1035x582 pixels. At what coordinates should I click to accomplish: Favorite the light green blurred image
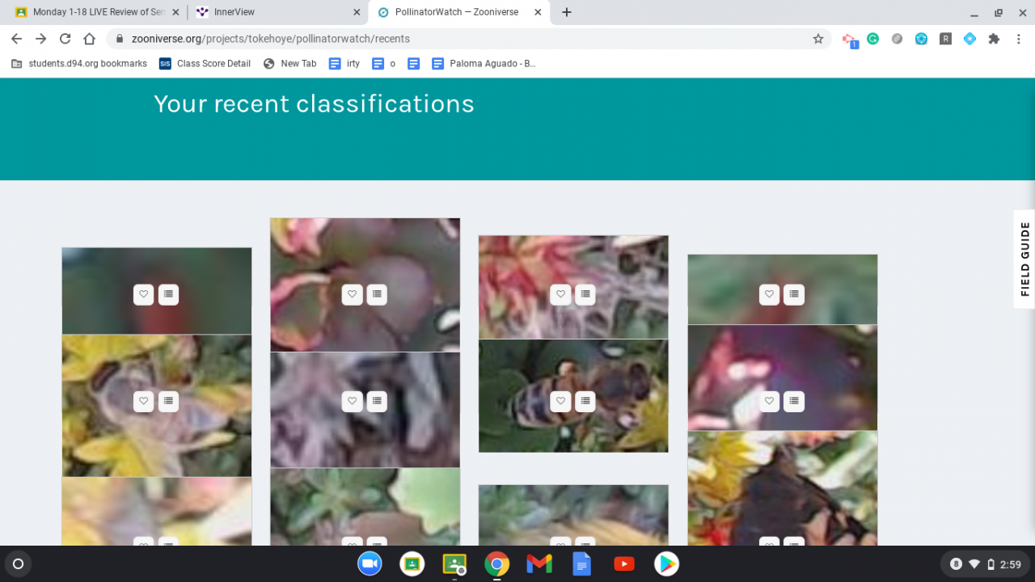[x=769, y=294]
